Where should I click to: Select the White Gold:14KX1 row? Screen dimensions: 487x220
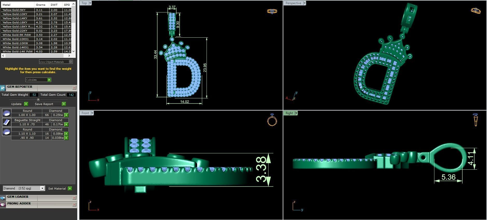(x=36, y=47)
